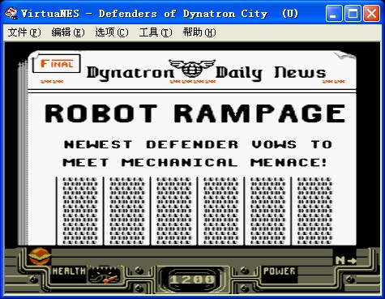Close the VirtuaNES emulator window
This screenshot has height=299, width=385.
[371, 13]
